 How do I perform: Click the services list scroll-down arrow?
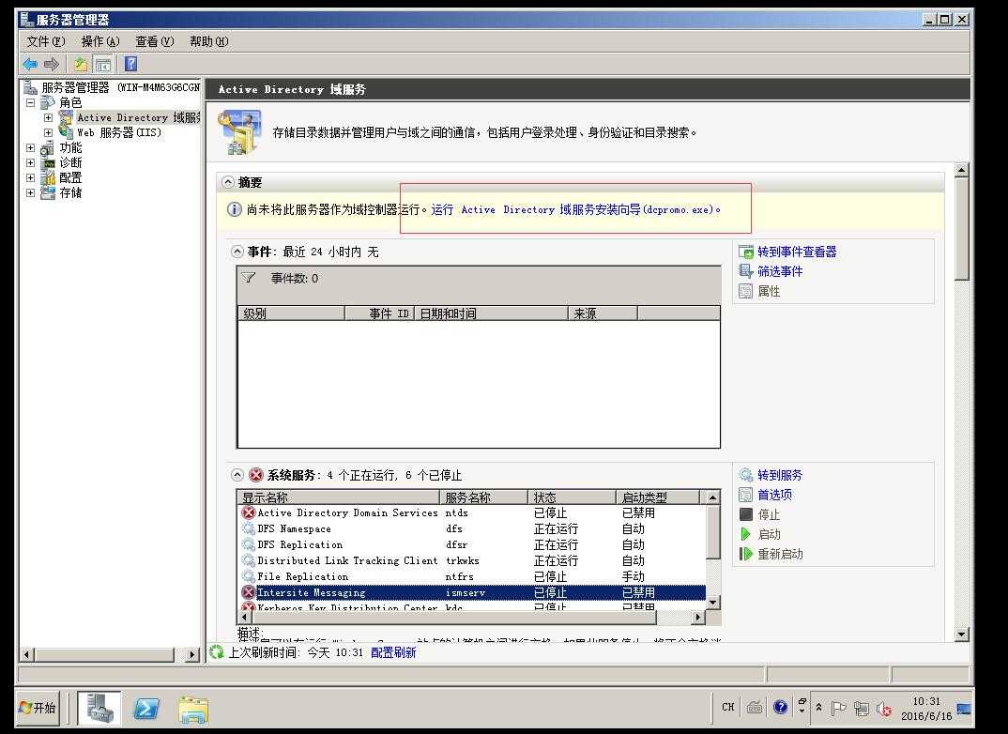point(713,603)
